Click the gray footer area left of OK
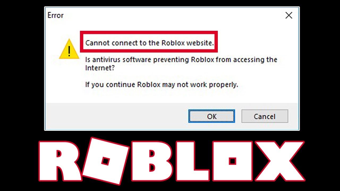This screenshot has width=340, height=191. (x=117, y=116)
